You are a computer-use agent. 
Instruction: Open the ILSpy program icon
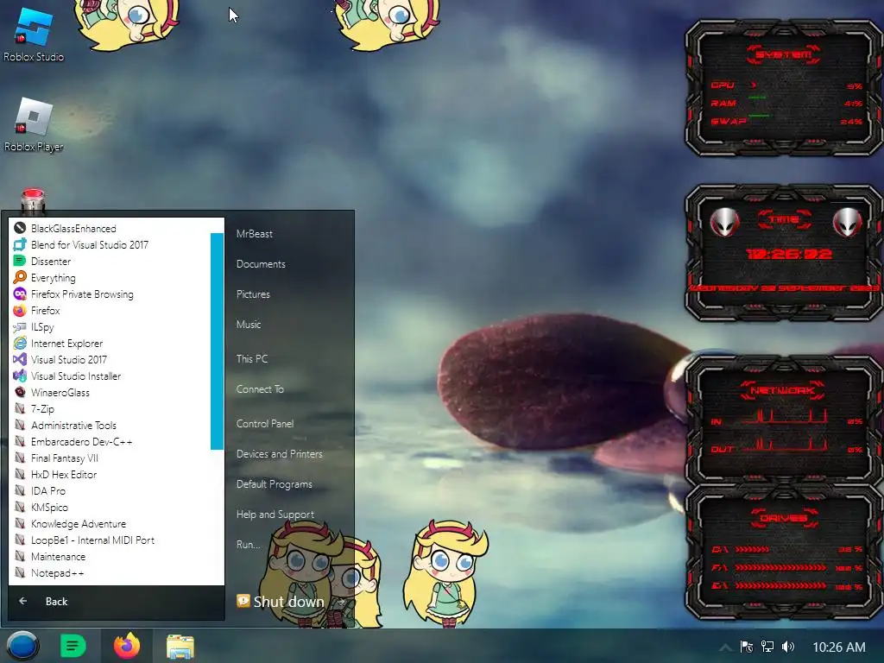click(x=20, y=326)
